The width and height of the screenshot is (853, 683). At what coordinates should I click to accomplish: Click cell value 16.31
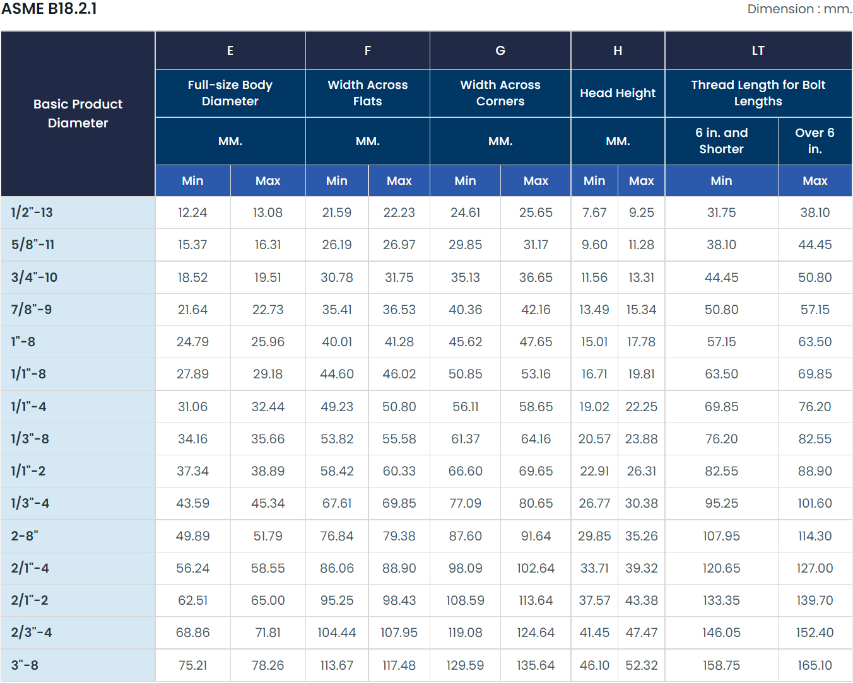point(268,245)
